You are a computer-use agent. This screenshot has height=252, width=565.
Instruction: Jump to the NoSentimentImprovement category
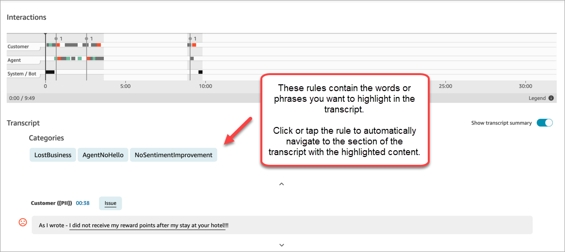(x=173, y=155)
